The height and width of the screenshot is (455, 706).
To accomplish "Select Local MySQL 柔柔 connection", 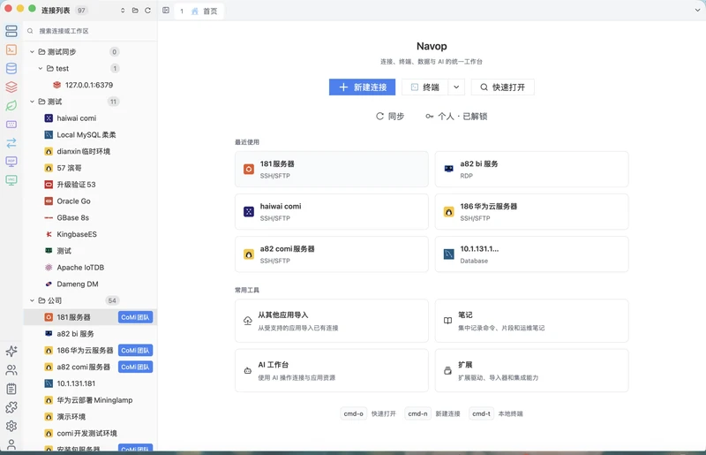I will click(x=90, y=135).
